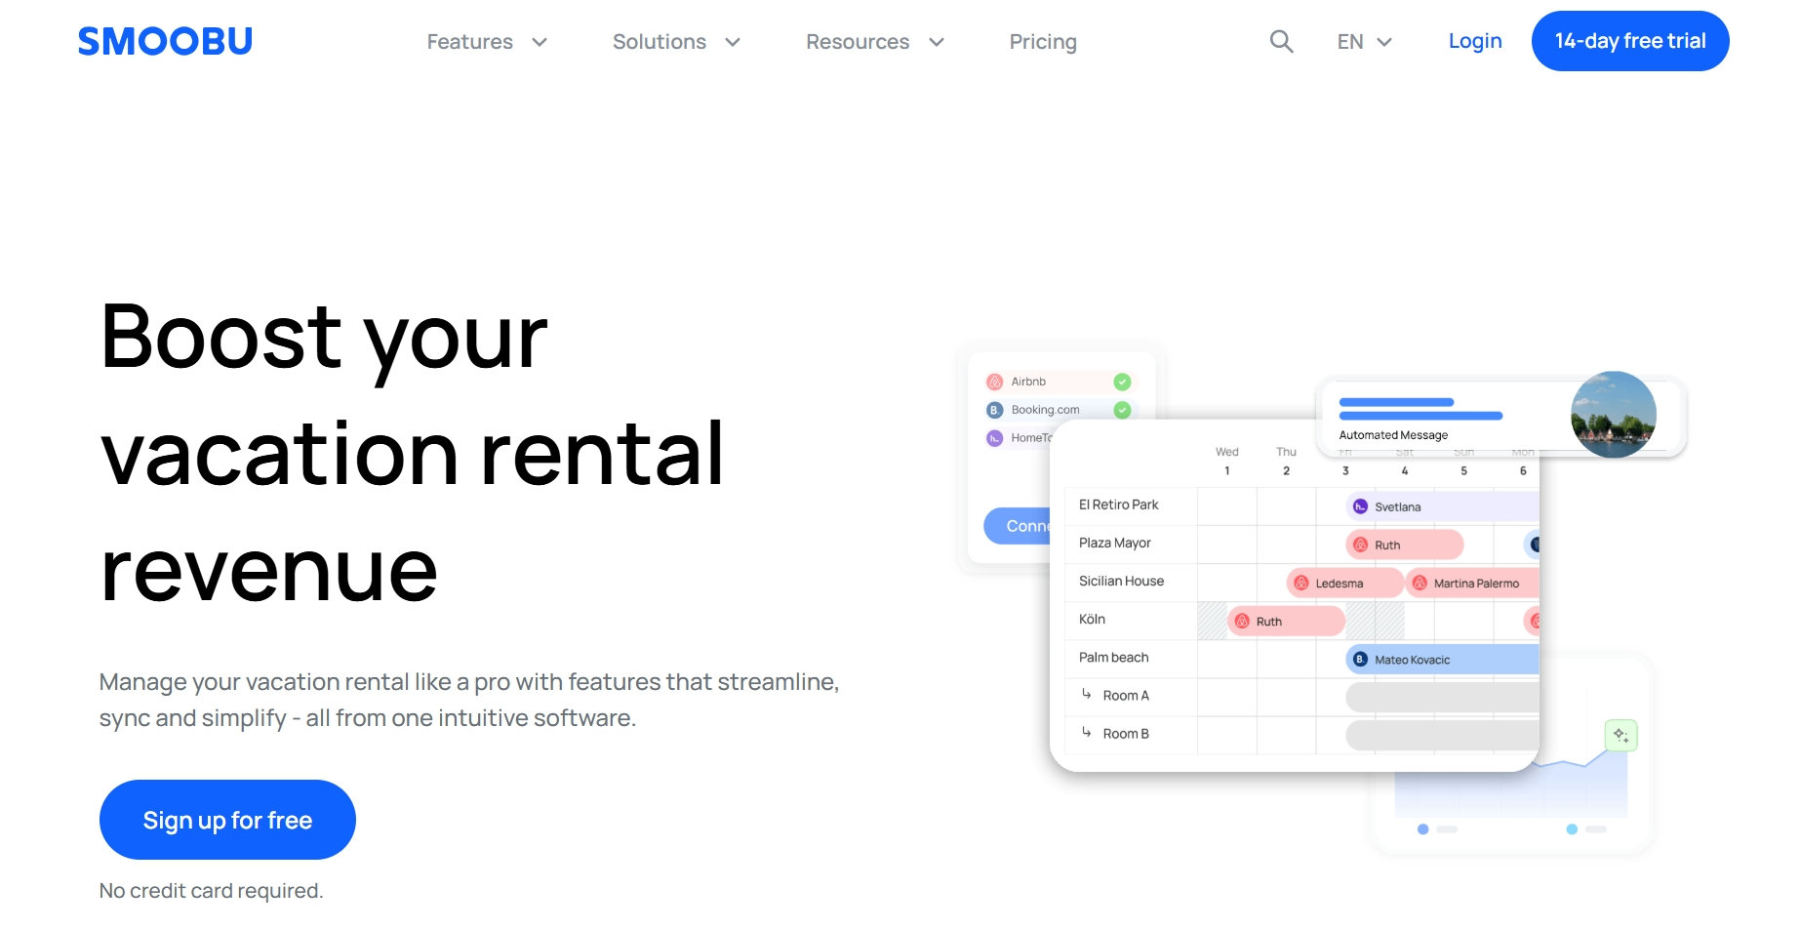Viewport: 1800px width, 929px height.
Task: Open the search magnifier icon
Action: click(x=1281, y=41)
